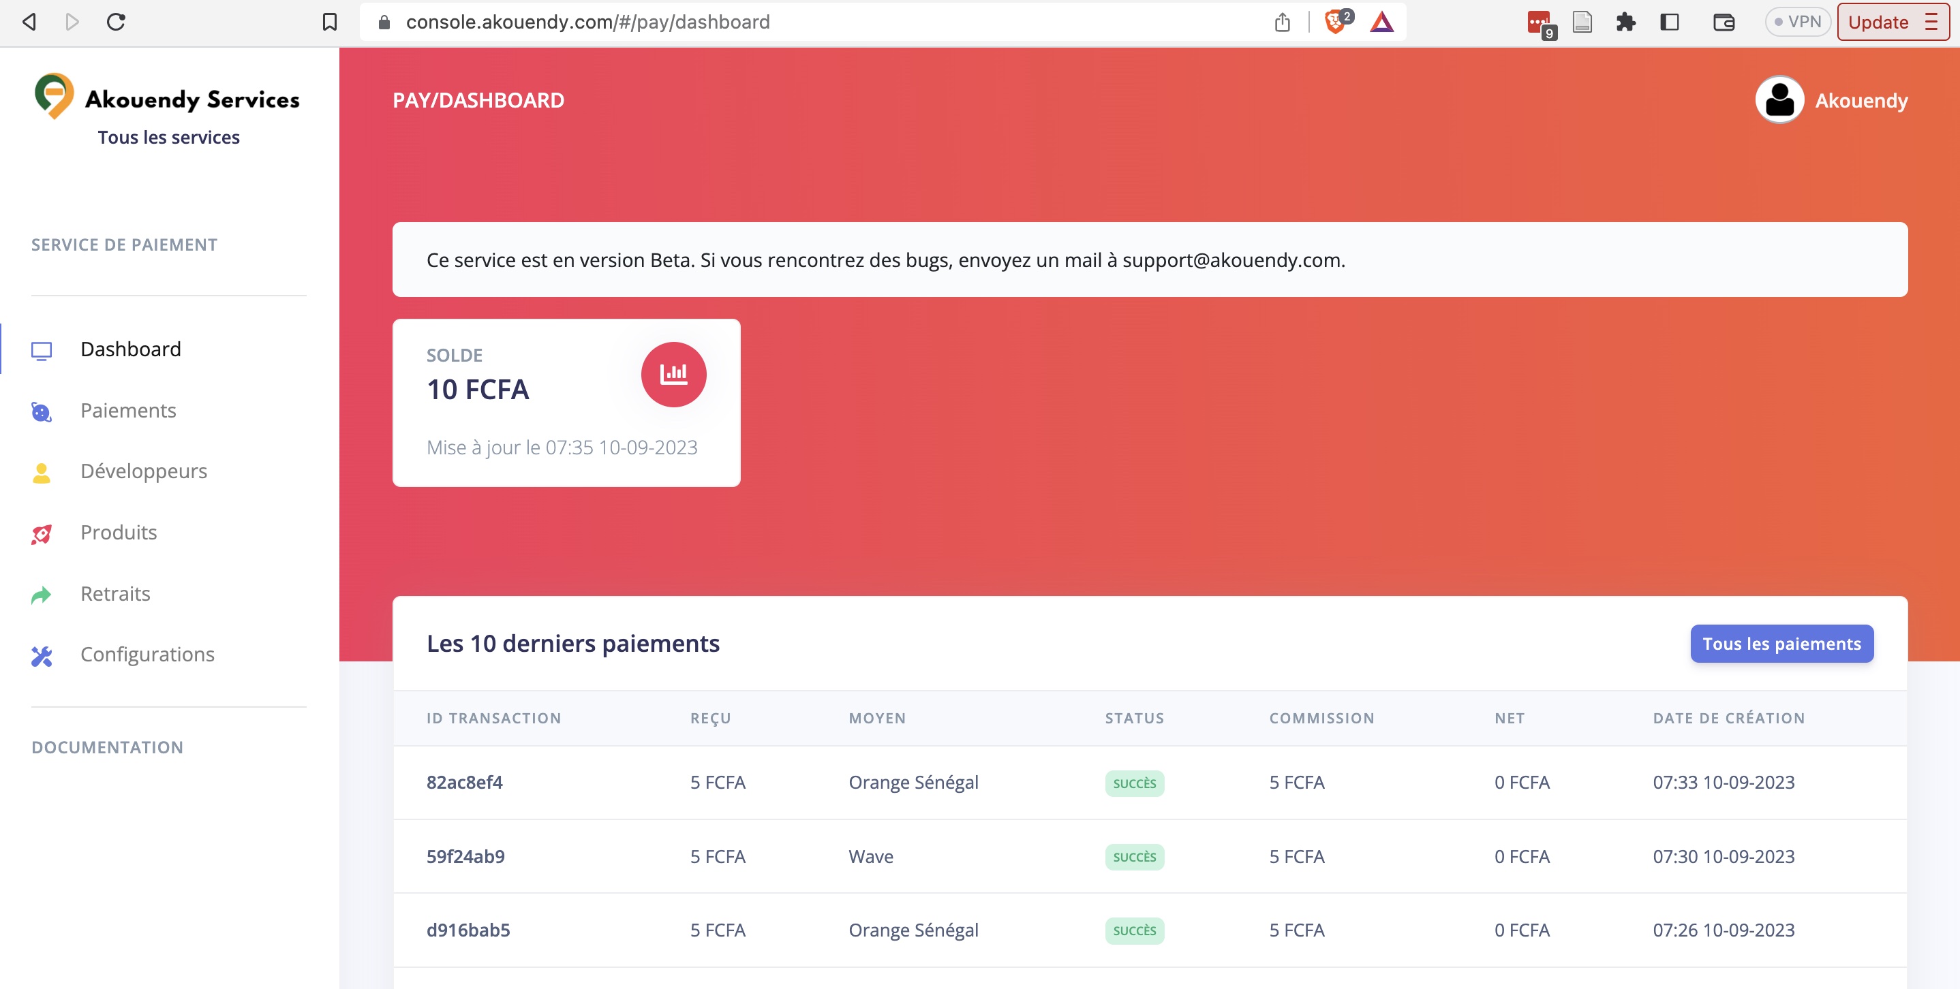Click the Tous les paiements button
The image size is (1960, 989).
point(1781,644)
